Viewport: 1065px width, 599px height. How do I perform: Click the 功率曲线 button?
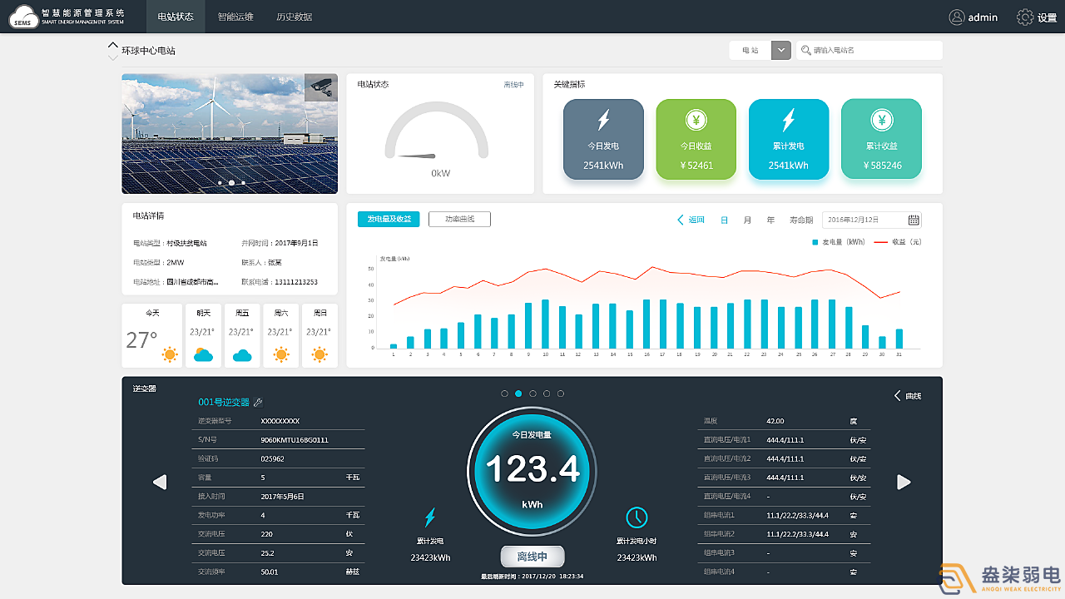(459, 220)
